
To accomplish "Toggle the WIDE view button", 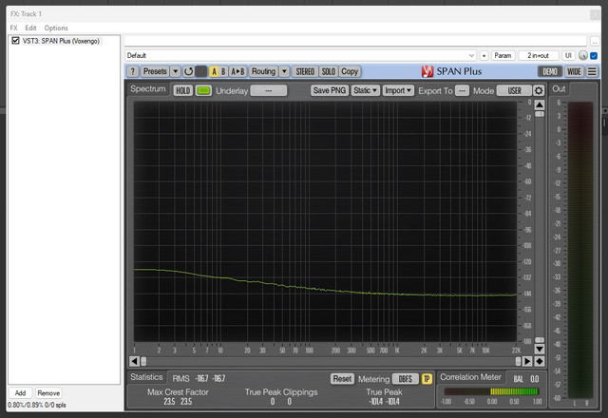I will click(x=574, y=71).
